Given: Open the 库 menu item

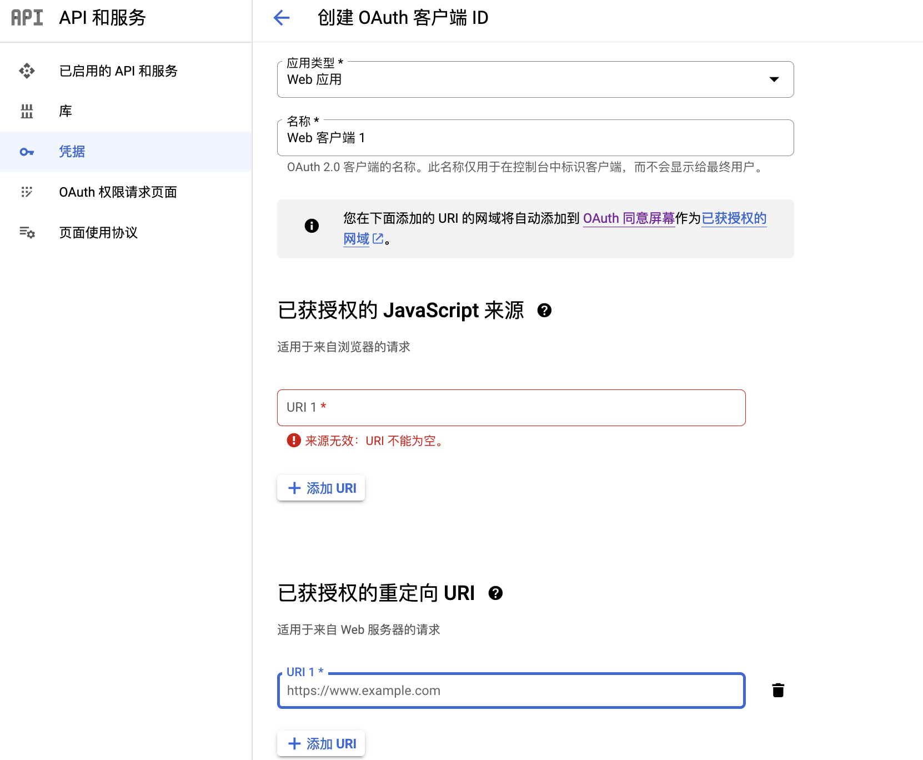Looking at the screenshot, I should click(126, 111).
